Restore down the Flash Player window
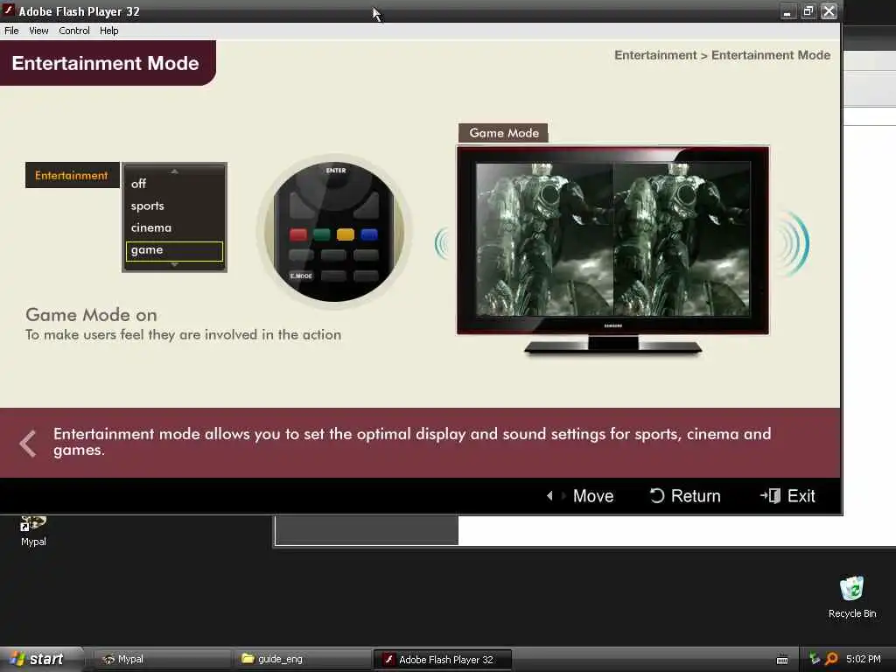Screen dimensions: 896x672 (808, 10)
